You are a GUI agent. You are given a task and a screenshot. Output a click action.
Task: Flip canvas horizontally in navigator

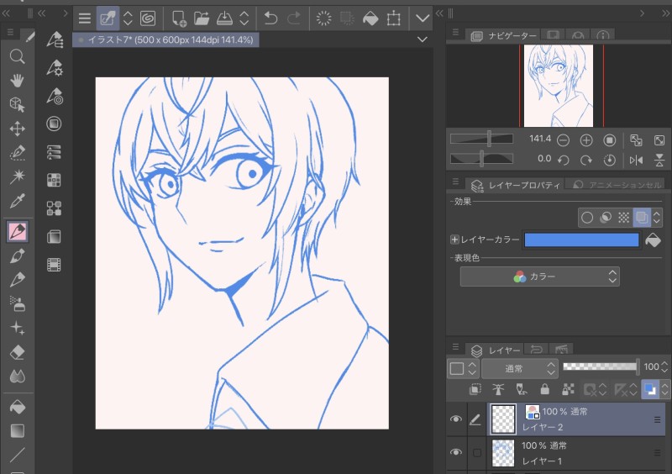636,160
